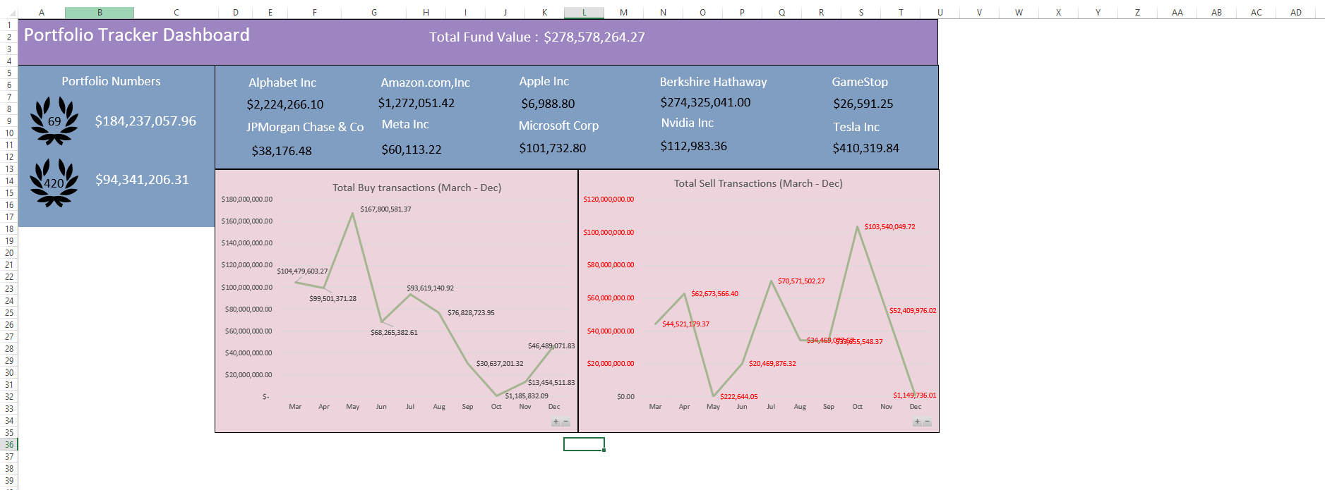Select column B header
1325x490 pixels.
click(x=100, y=13)
